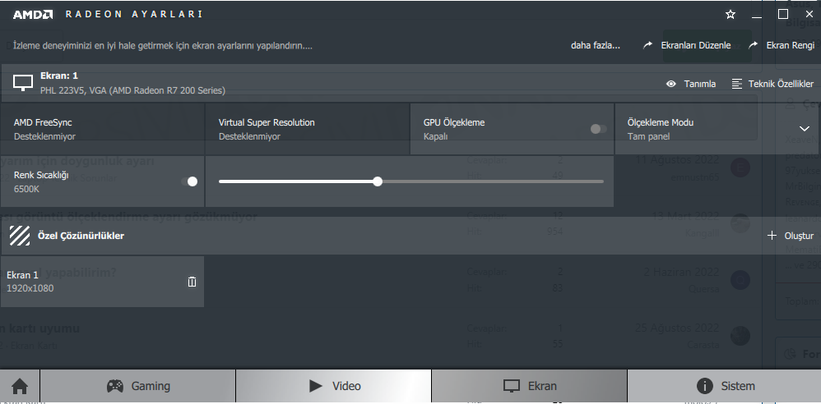The image size is (821, 404).
Task: Click the Teknik Özellikler button
Action: click(772, 84)
